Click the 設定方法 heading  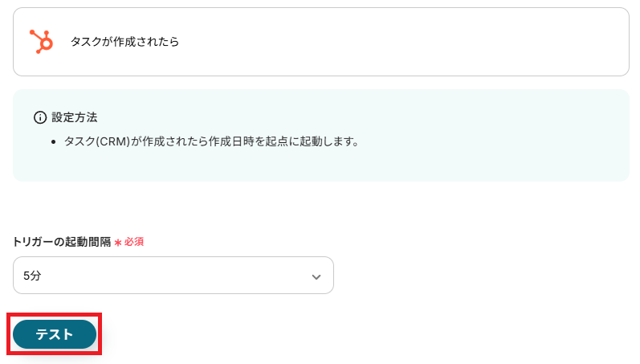pyautogui.click(x=75, y=117)
